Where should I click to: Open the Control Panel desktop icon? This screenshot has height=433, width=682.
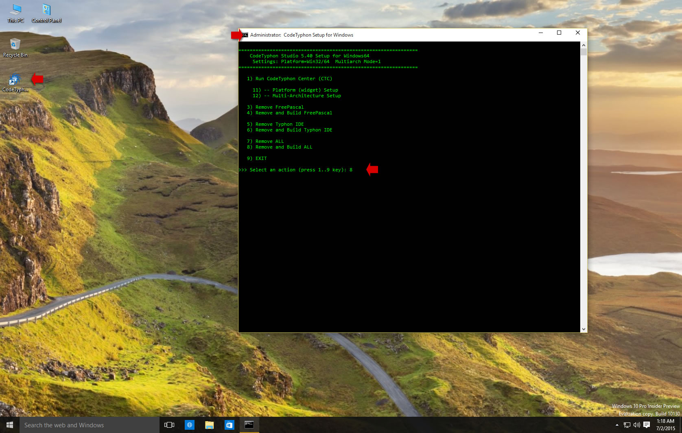pos(46,13)
